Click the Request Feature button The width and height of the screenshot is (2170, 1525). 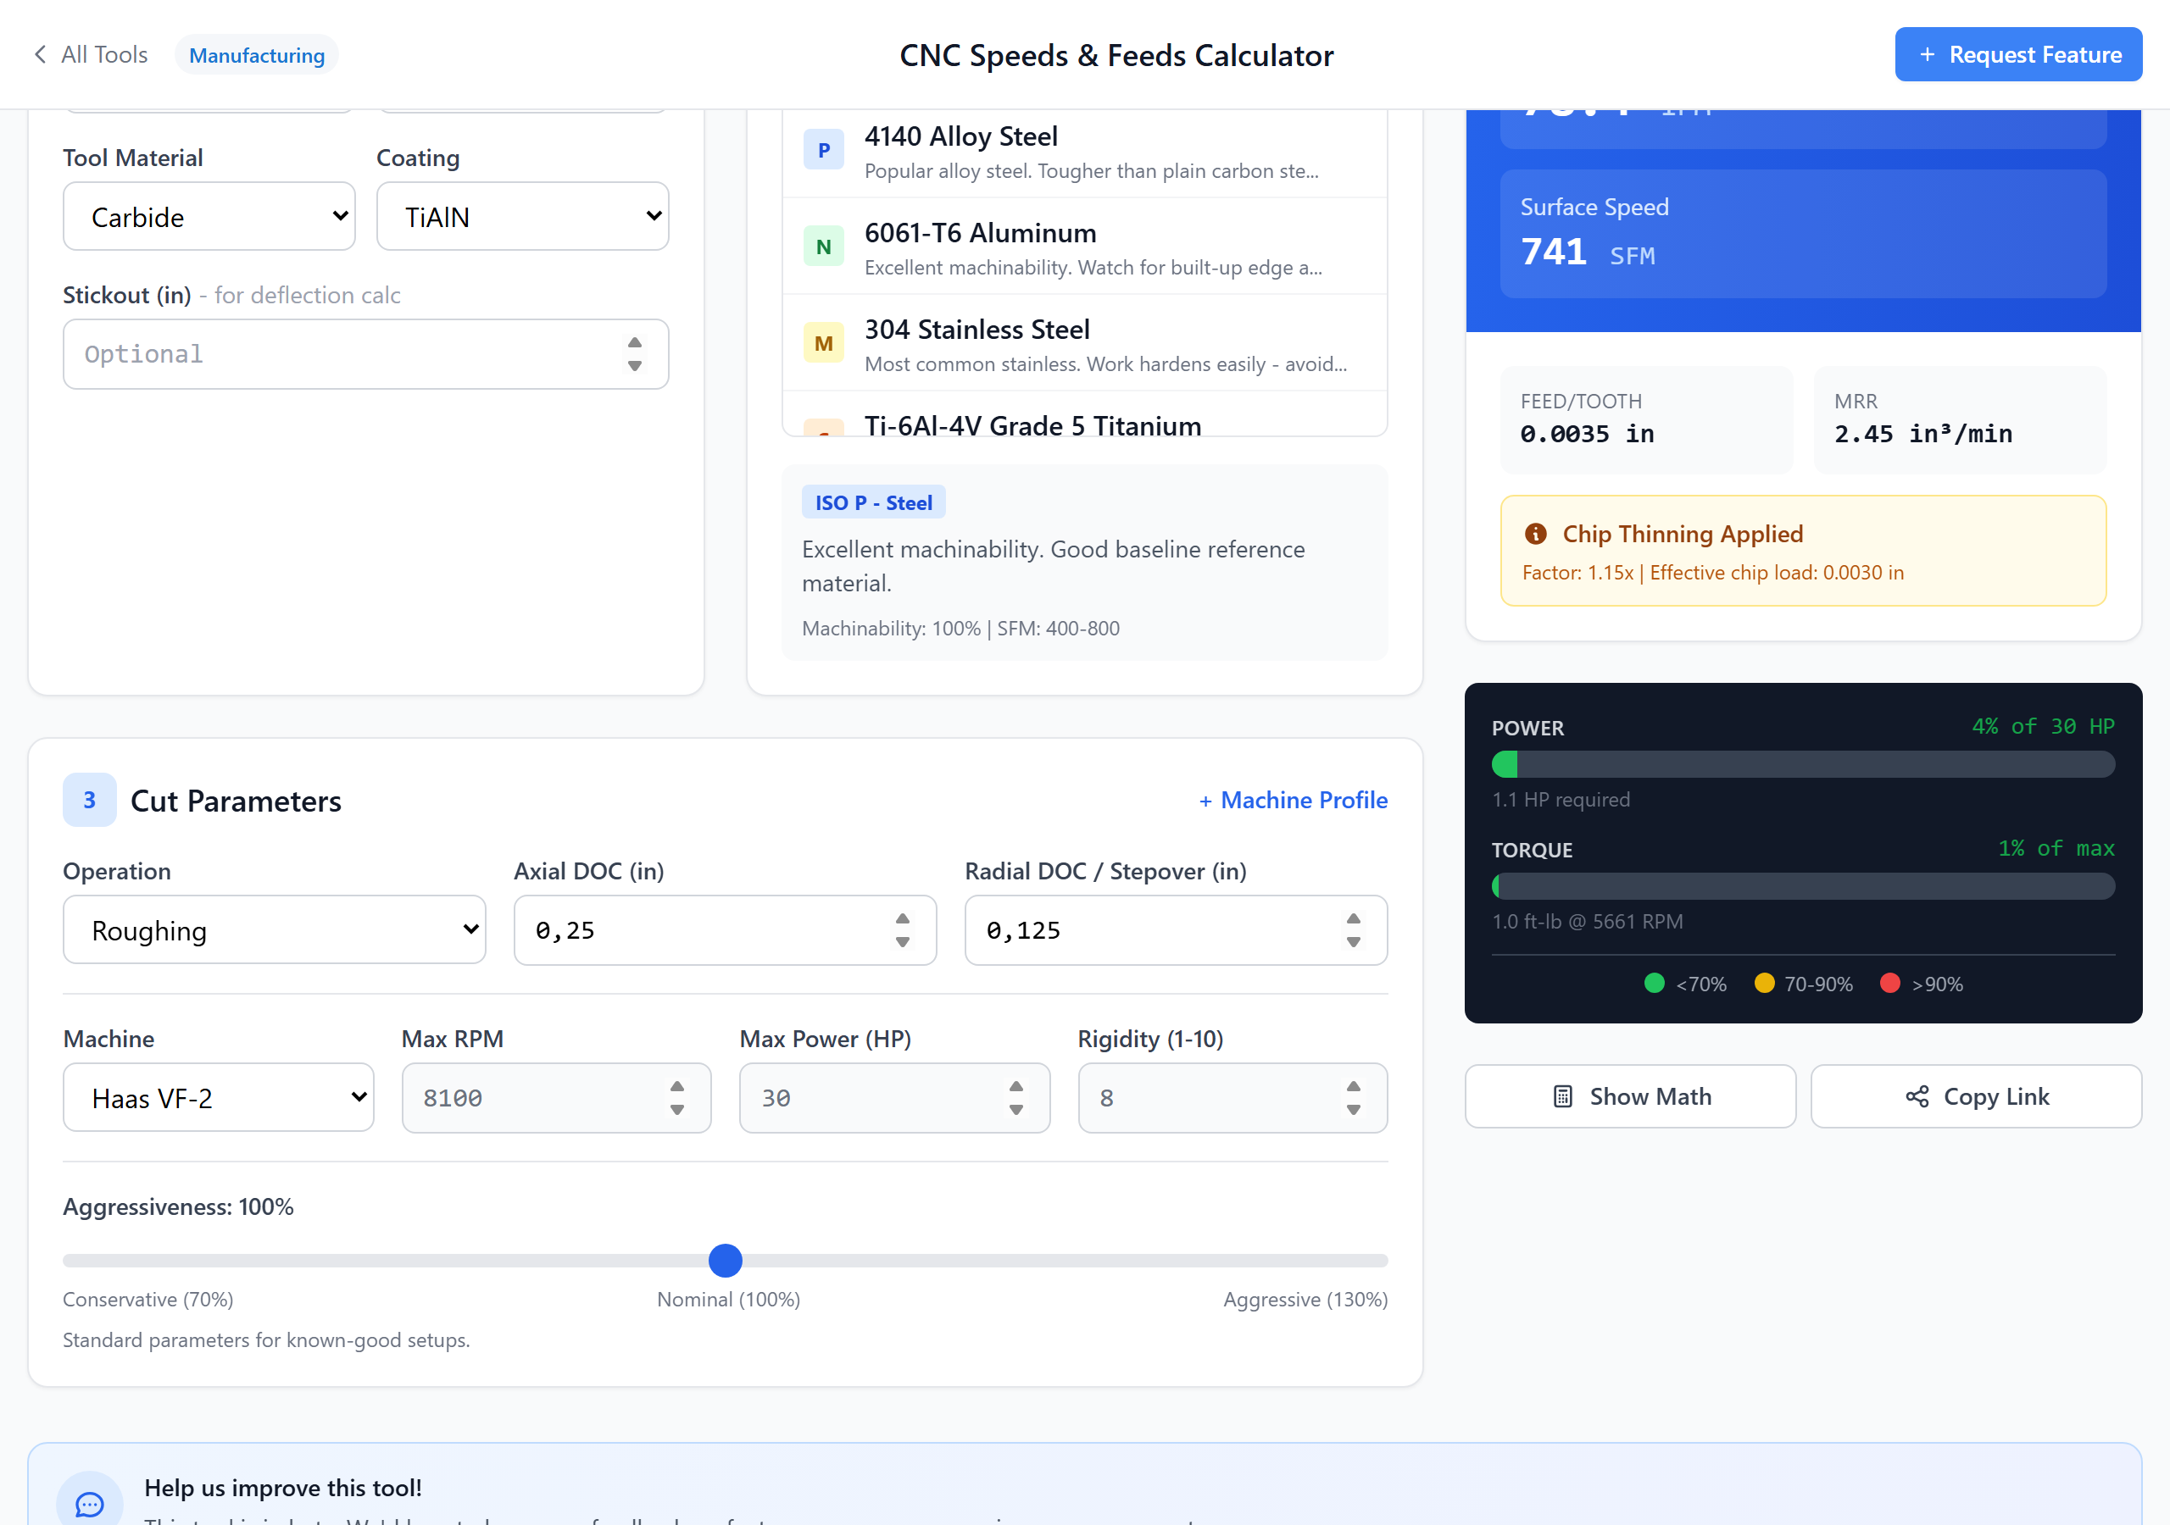click(x=2017, y=55)
